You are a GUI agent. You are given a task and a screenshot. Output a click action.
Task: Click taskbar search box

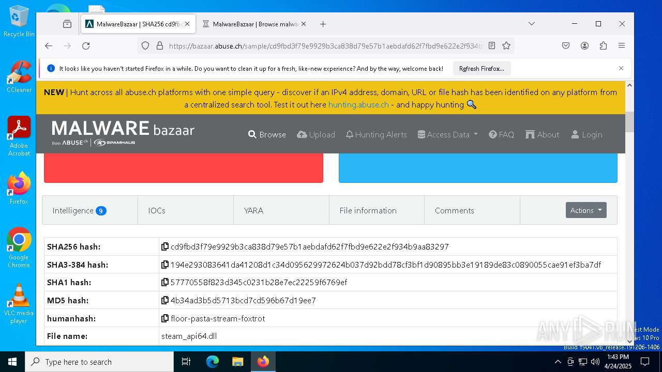click(99, 362)
